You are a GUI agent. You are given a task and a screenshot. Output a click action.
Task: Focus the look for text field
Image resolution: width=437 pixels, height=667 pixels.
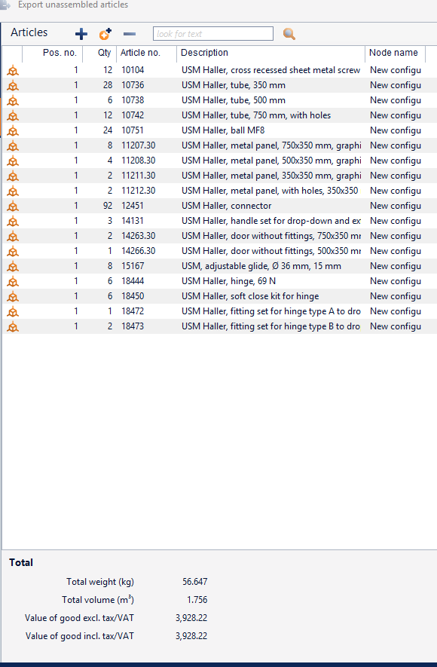pyautogui.click(x=213, y=34)
